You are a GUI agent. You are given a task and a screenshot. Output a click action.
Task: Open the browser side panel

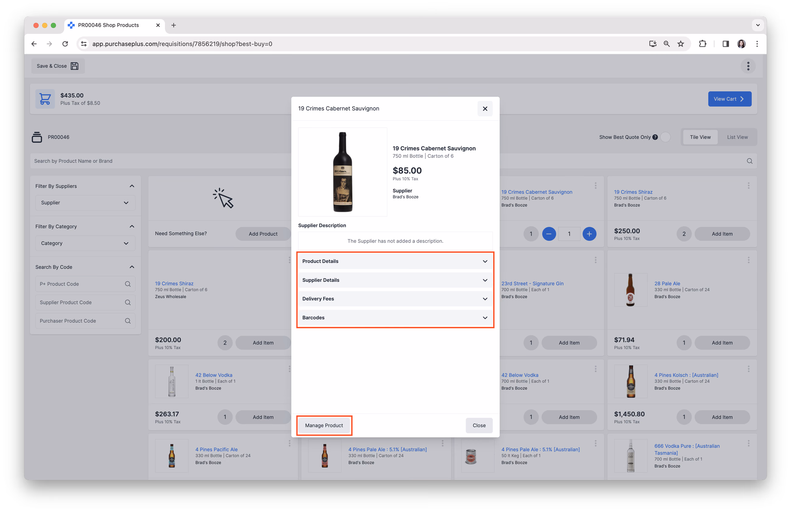click(x=726, y=44)
